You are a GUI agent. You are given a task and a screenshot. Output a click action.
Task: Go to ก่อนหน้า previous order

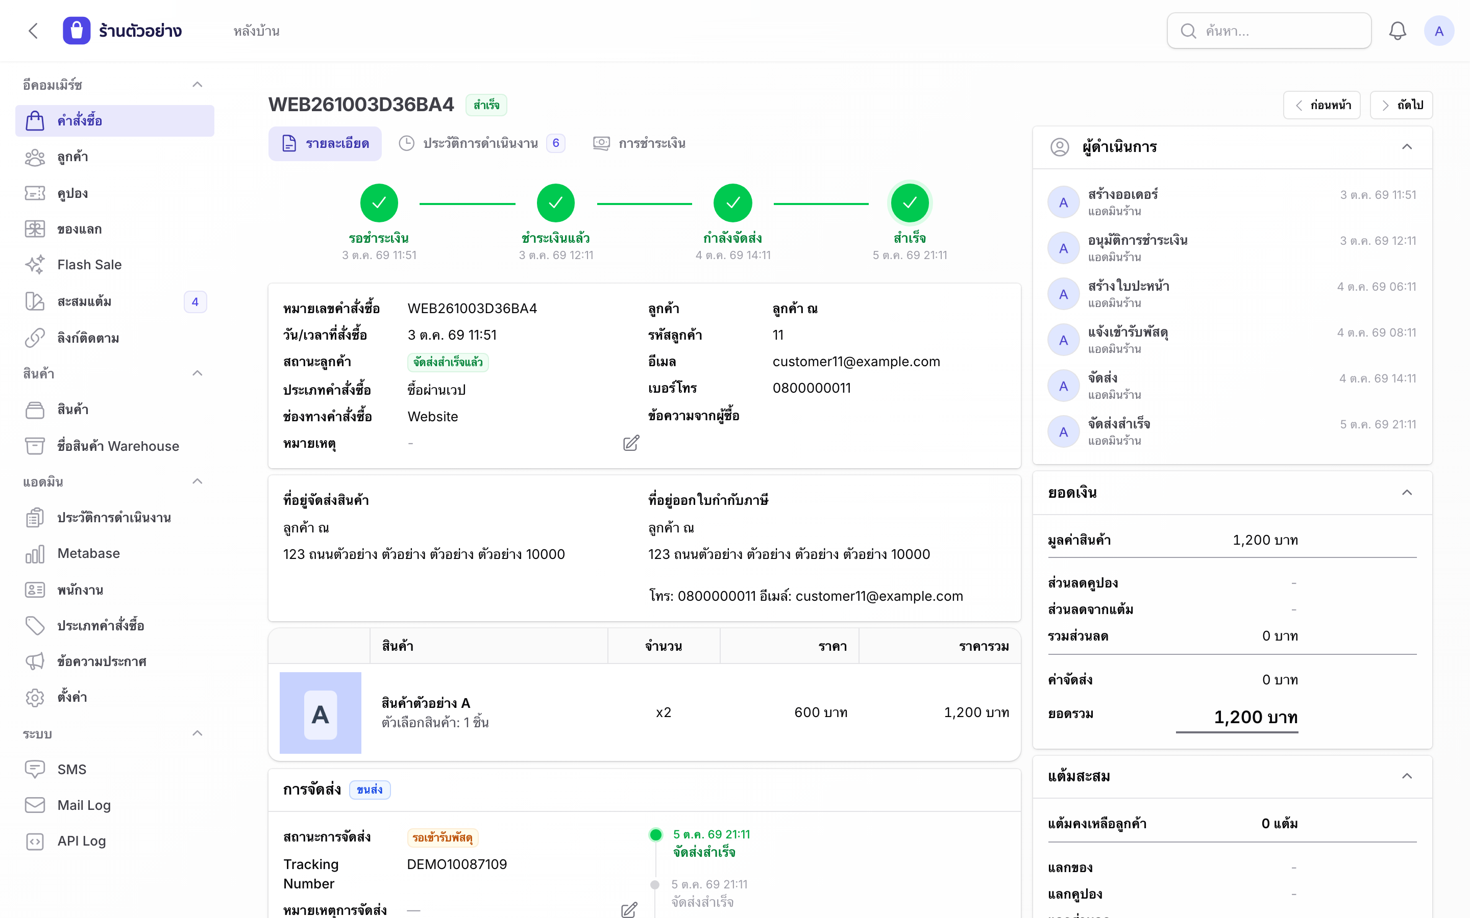click(1322, 105)
